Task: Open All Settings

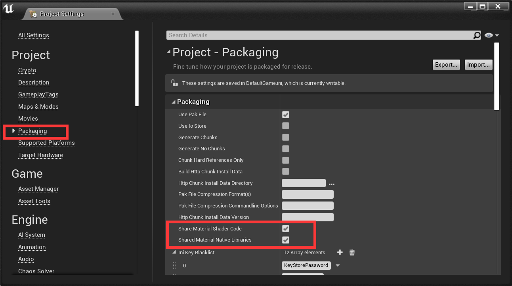Action: coord(33,35)
